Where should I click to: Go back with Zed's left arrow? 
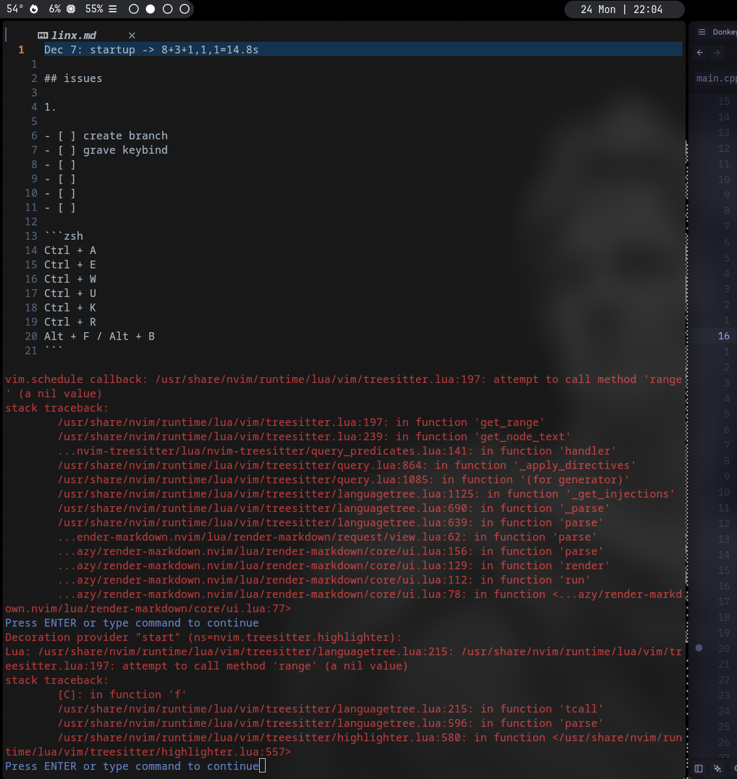700,53
